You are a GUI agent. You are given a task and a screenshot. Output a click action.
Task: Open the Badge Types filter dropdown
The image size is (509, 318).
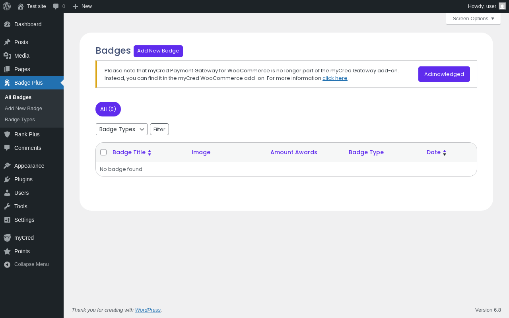point(122,129)
